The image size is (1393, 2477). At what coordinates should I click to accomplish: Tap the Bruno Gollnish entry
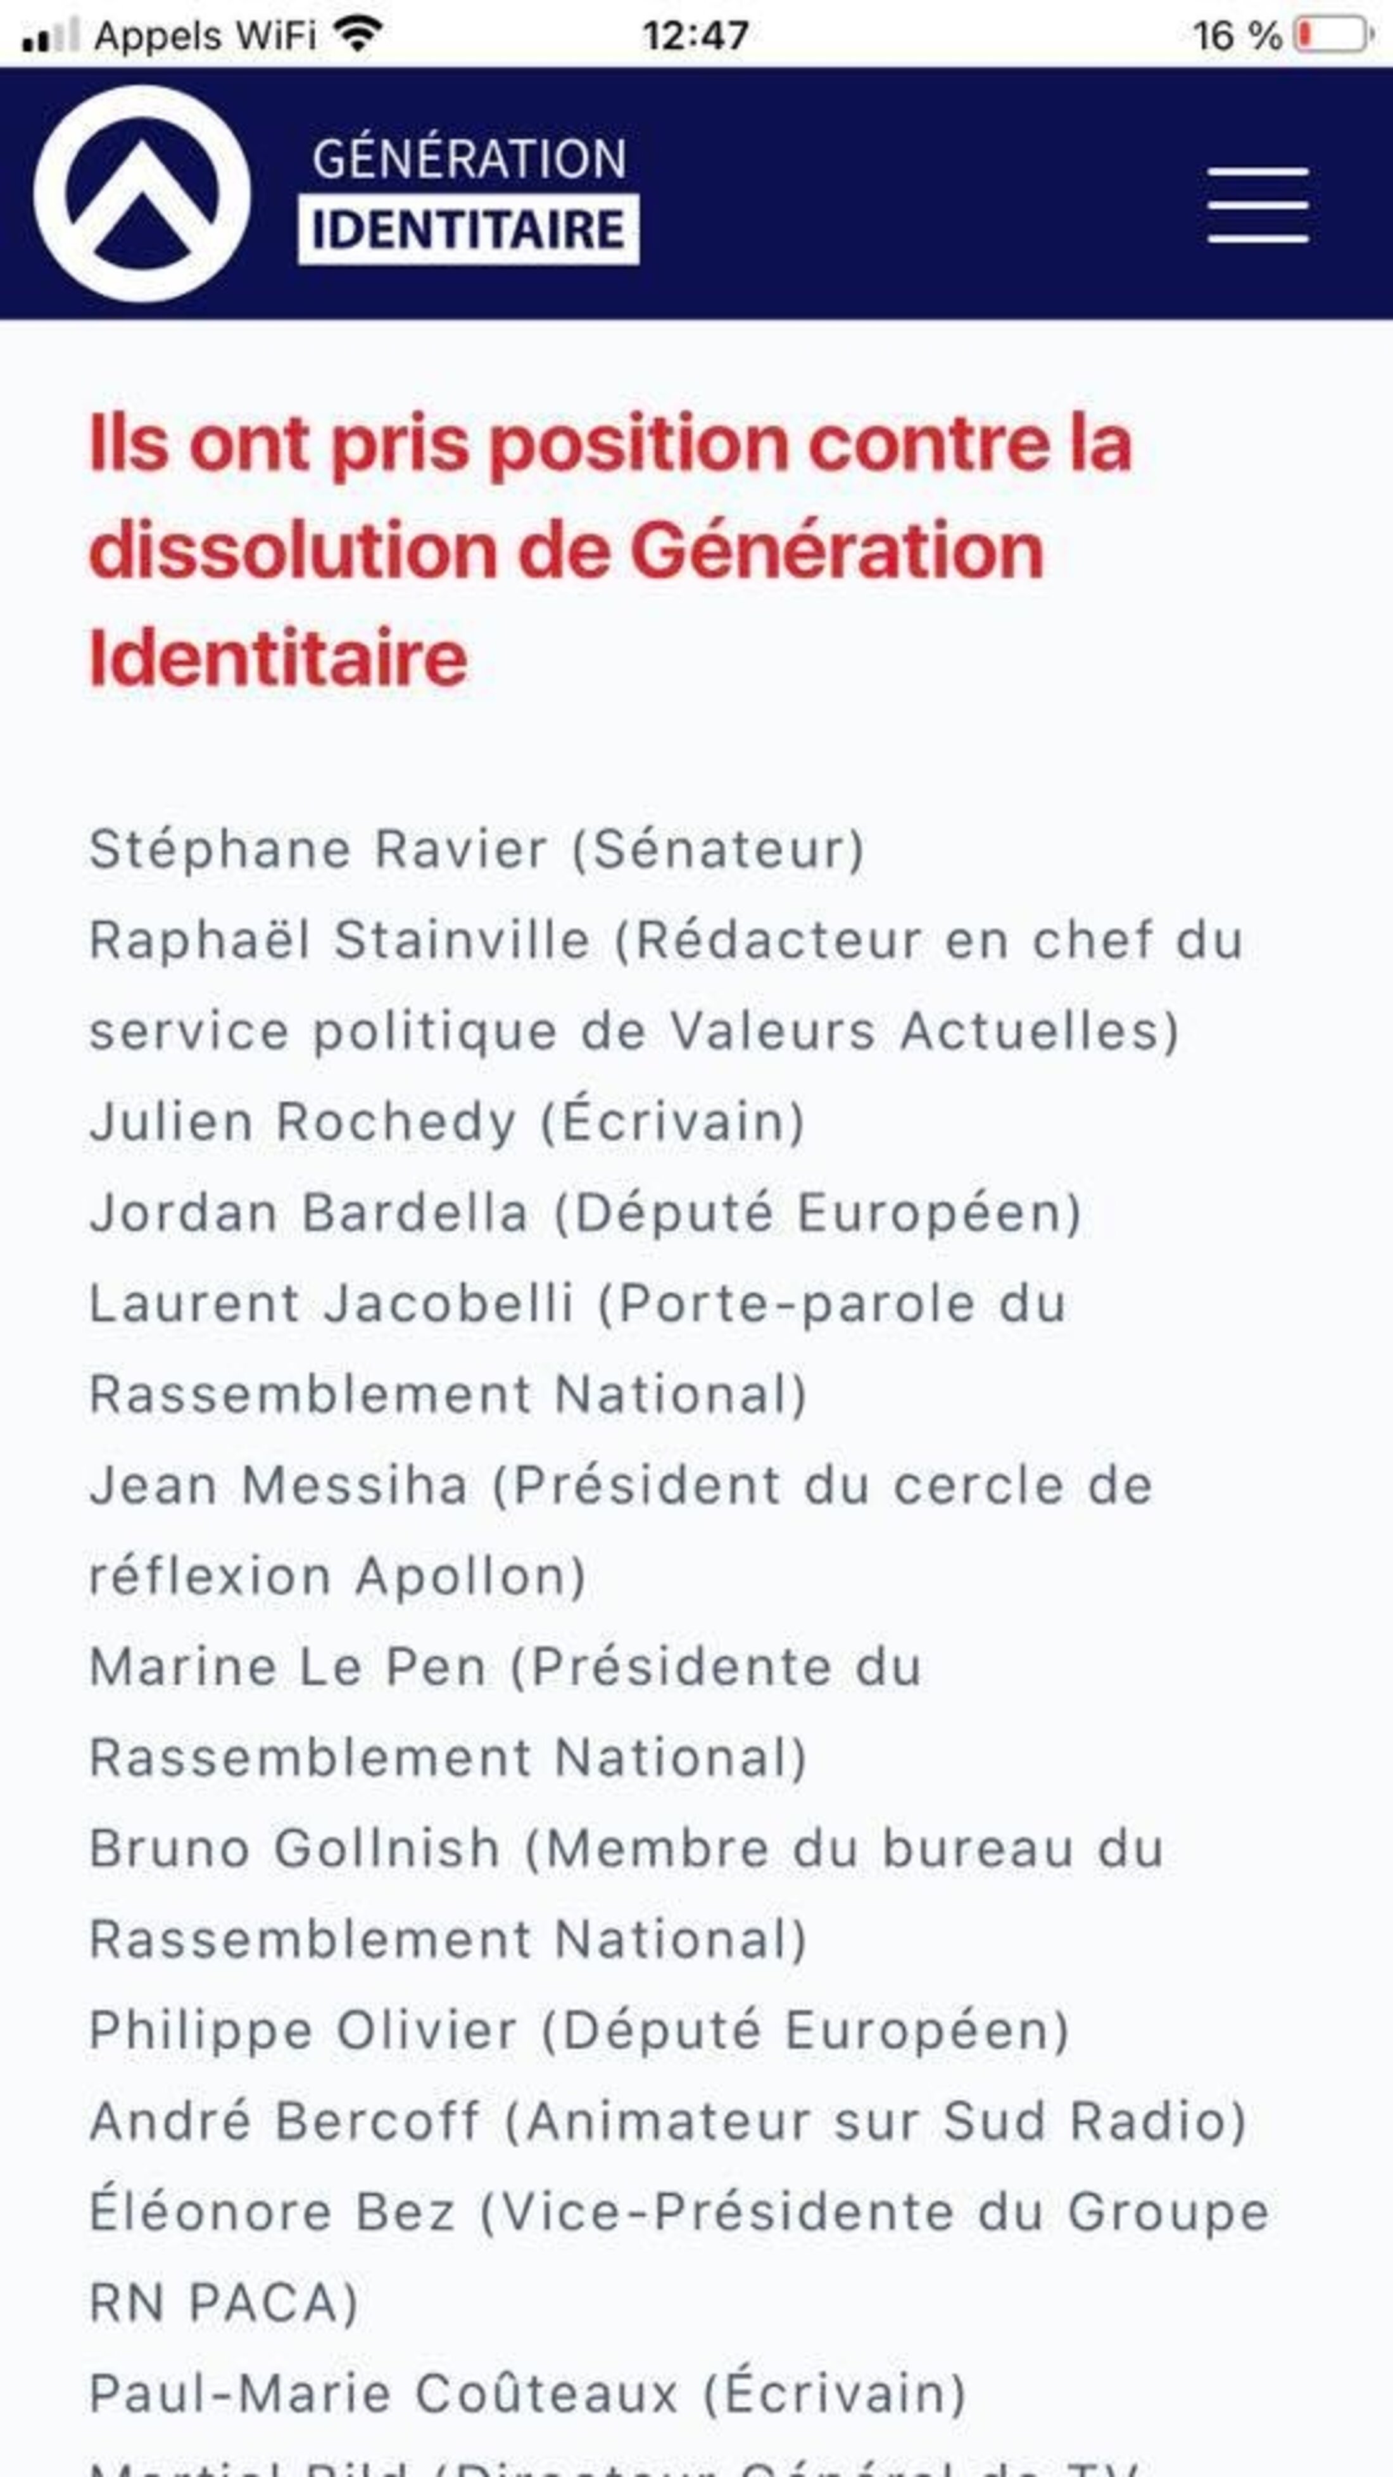pos(625,1893)
